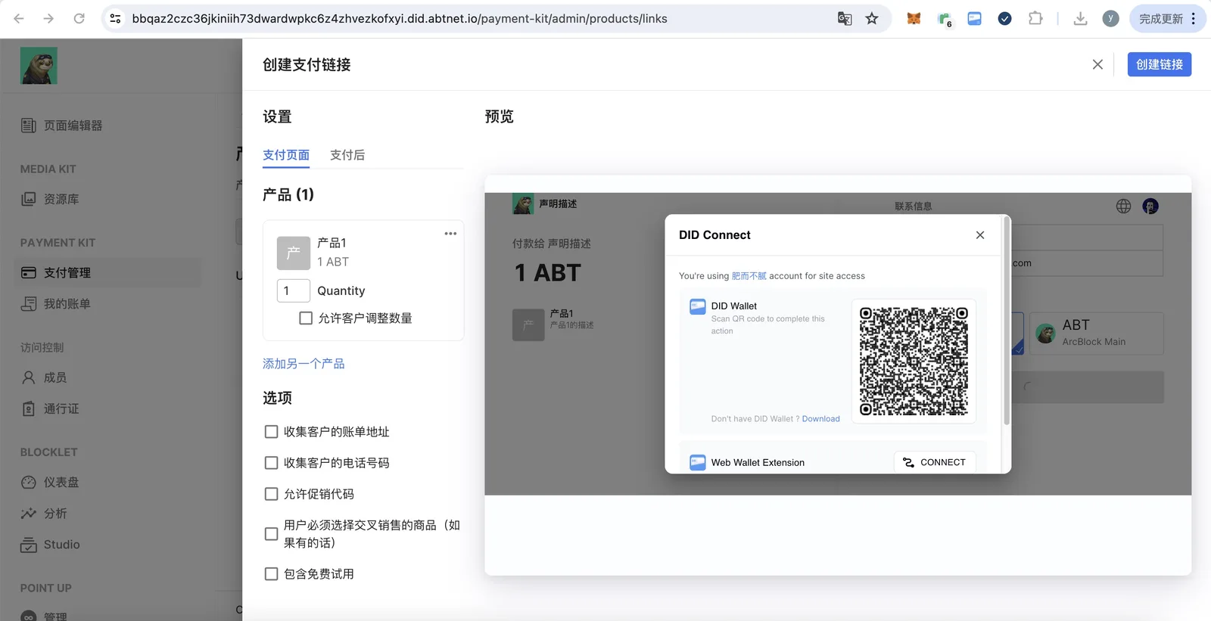Check 允许促销代码
The image size is (1211, 621).
(x=271, y=494)
